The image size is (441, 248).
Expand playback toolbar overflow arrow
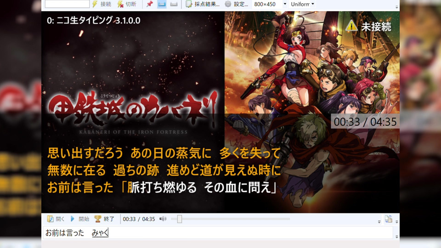click(379, 221)
